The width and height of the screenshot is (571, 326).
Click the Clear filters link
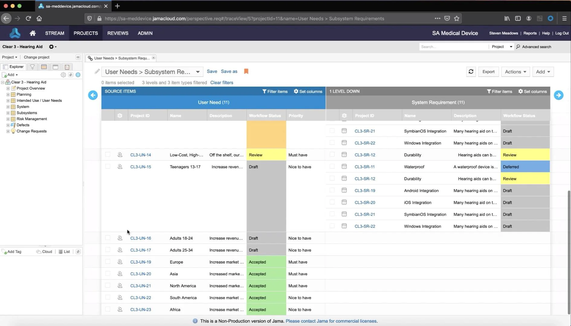221,82
